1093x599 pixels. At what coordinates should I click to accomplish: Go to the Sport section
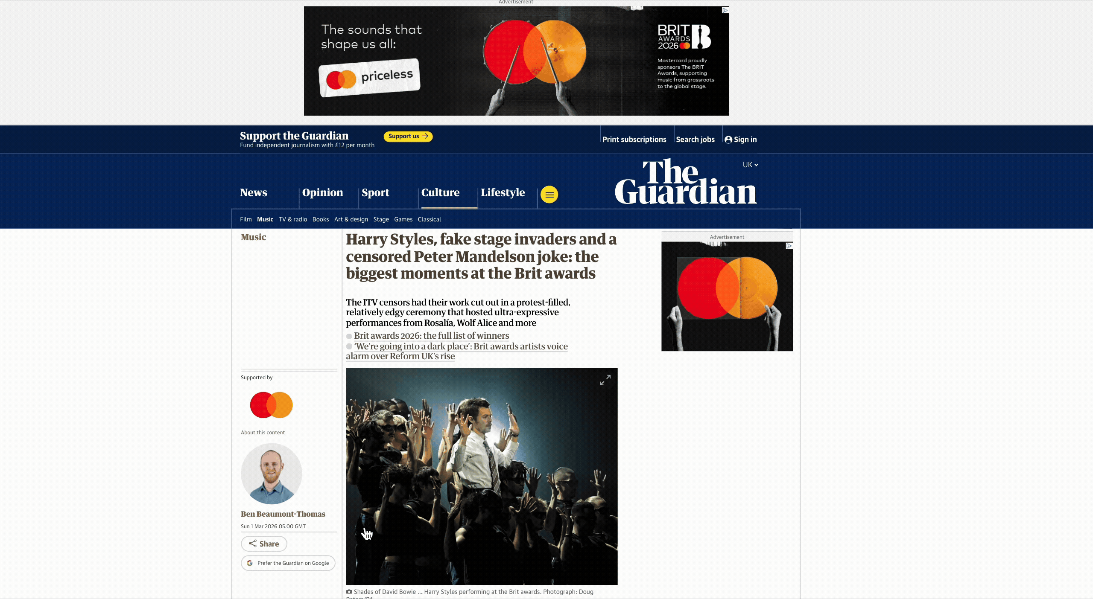click(x=375, y=192)
